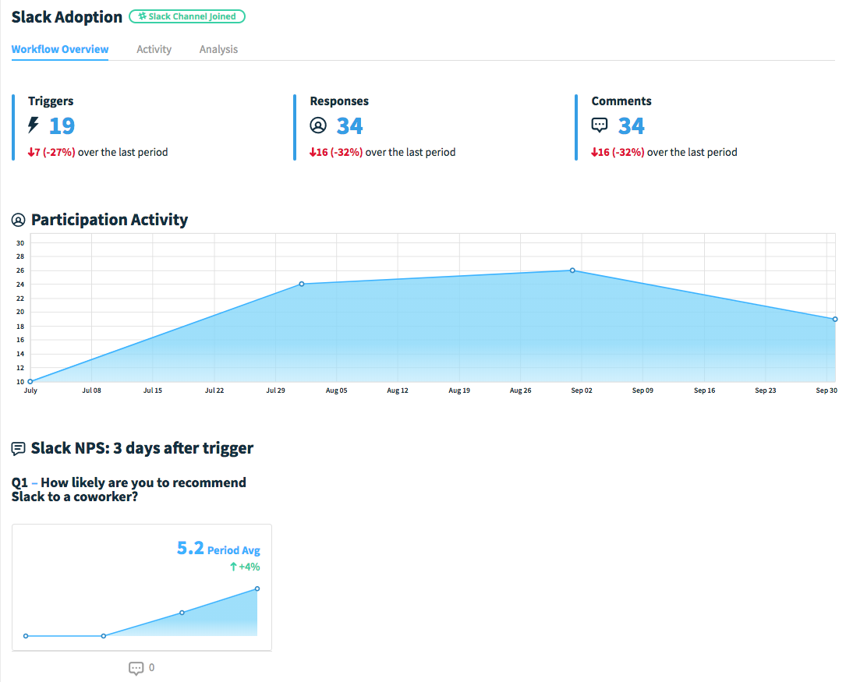This screenshot has width=846, height=682.
Task: Click the 5.2 Period Avg value
Action: (x=218, y=548)
